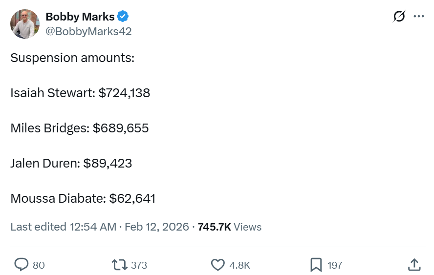The height and width of the screenshot is (275, 434).
Task: Open the @BobbyMarks42 handle link
Action: (88, 31)
